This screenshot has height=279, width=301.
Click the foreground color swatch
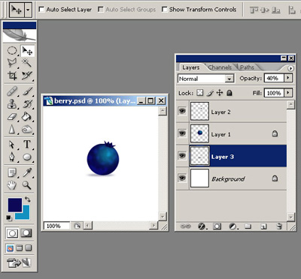point(15,205)
